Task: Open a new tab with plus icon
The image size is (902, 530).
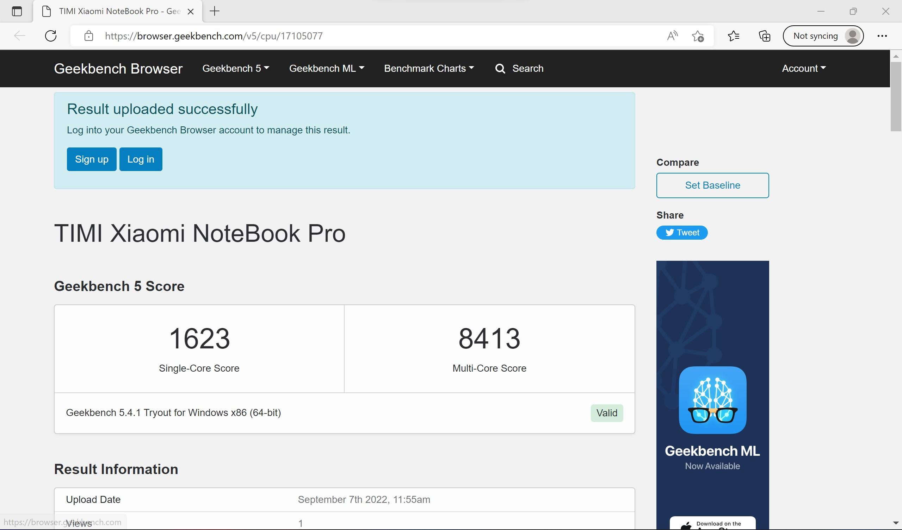Action: click(215, 11)
